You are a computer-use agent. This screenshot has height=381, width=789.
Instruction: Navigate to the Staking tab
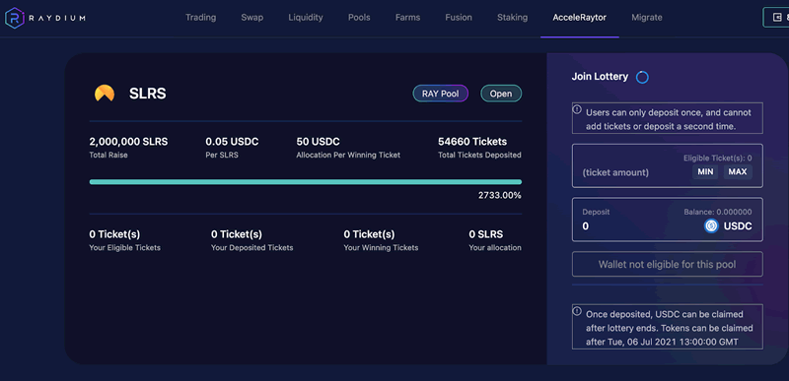click(512, 18)
